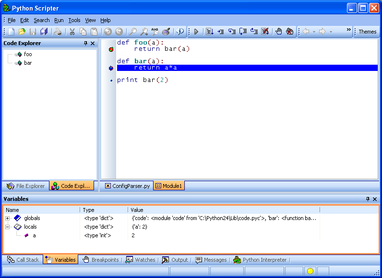
Task: Click the New file icon in toolbar
Action: 11,32
